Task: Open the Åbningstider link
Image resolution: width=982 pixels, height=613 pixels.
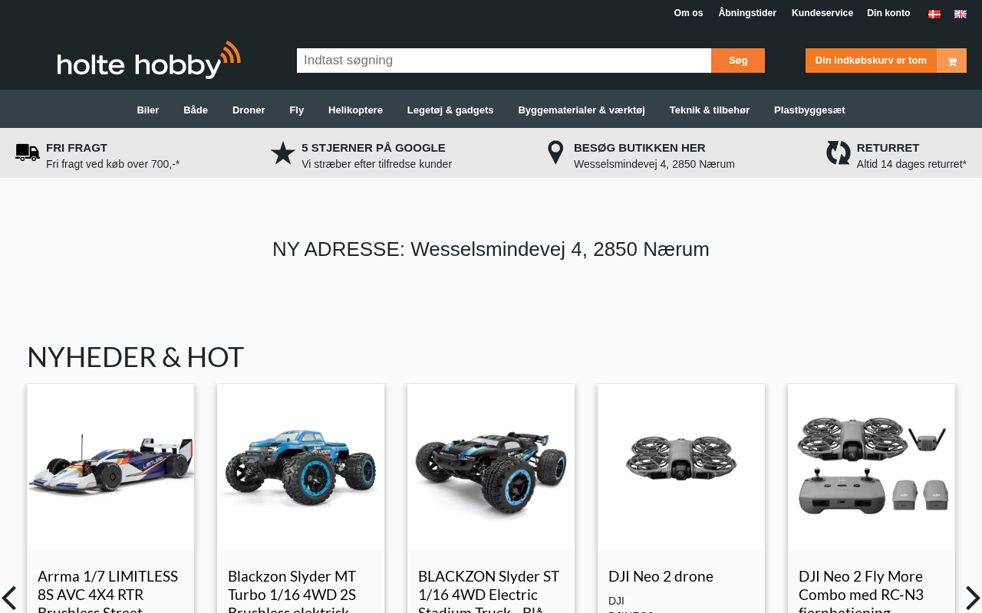Action: click(x=747, y=13)
